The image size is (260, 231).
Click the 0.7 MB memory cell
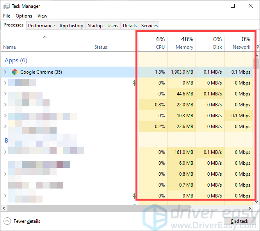(182, 185)
